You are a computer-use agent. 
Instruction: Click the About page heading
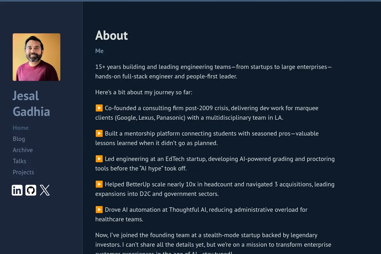point(111,35)
